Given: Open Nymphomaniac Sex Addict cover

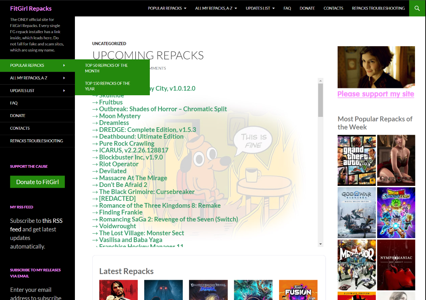Looking at the screenshot, I should point(396,265).
